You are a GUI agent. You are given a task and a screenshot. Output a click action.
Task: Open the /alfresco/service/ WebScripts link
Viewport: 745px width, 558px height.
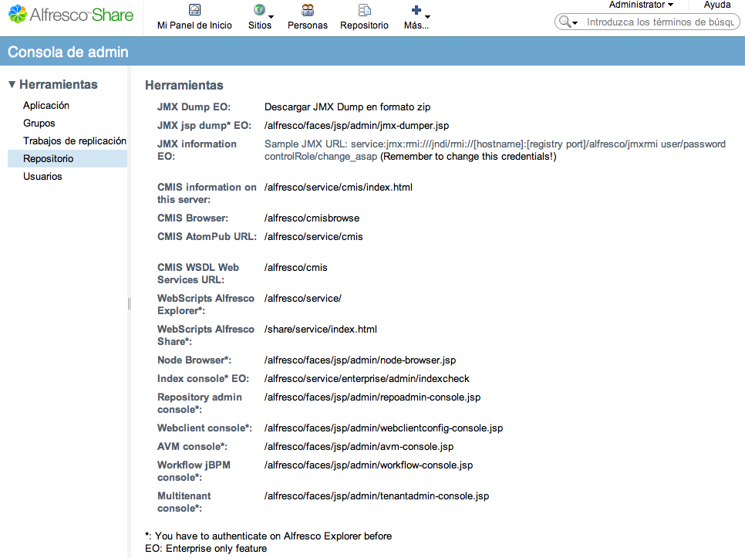[302, 299]
